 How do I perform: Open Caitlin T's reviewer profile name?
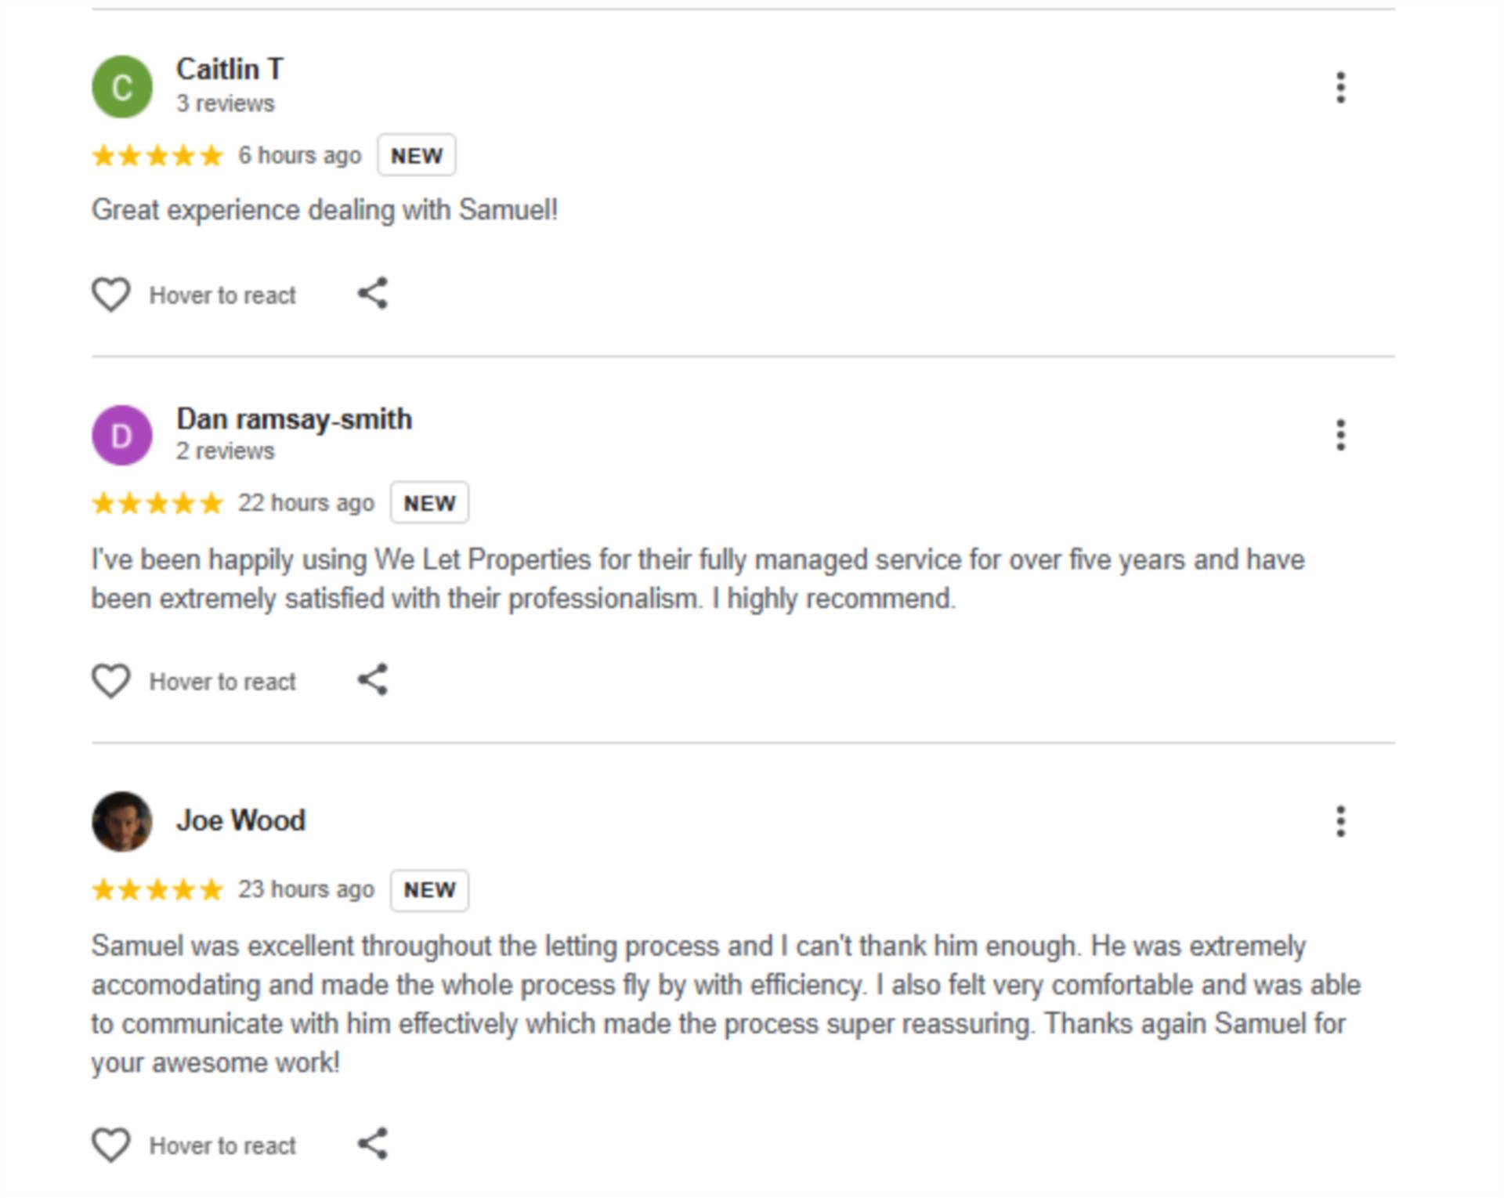(x=230, y=69)
